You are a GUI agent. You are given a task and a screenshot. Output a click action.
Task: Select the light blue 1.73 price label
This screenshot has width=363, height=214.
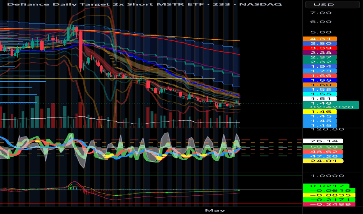tap(320, 71)
